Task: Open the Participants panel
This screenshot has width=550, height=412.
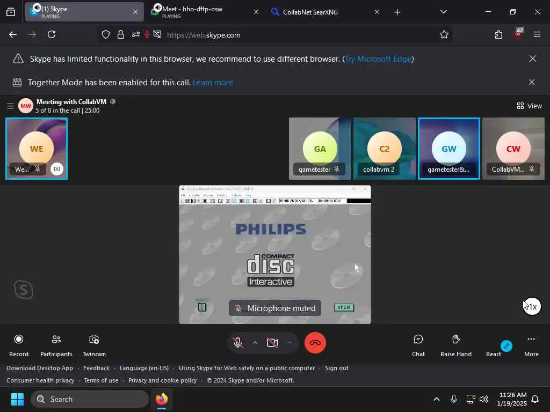Action: 56,345
